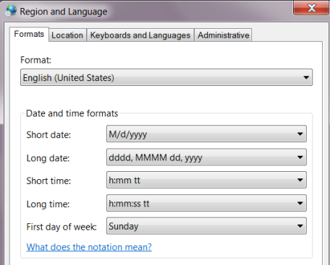Open the Short time format dropdown
Screen dimensions: 330x265
point(206,180)
